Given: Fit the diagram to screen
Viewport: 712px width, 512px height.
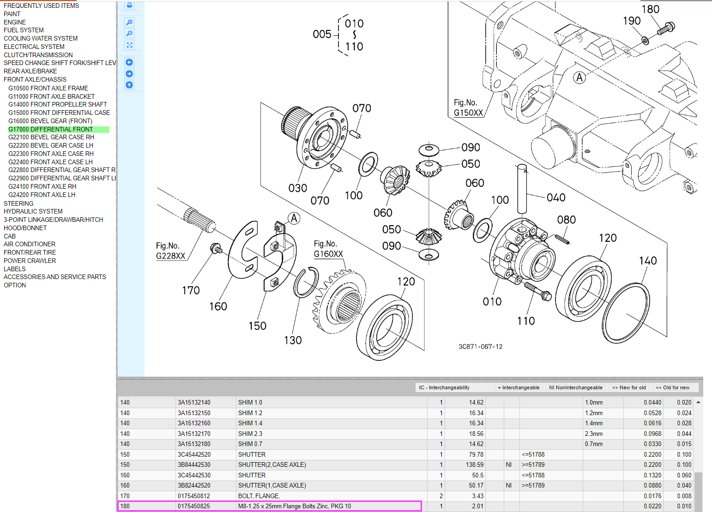Looking at the screenshot, I should click(129, 45).
